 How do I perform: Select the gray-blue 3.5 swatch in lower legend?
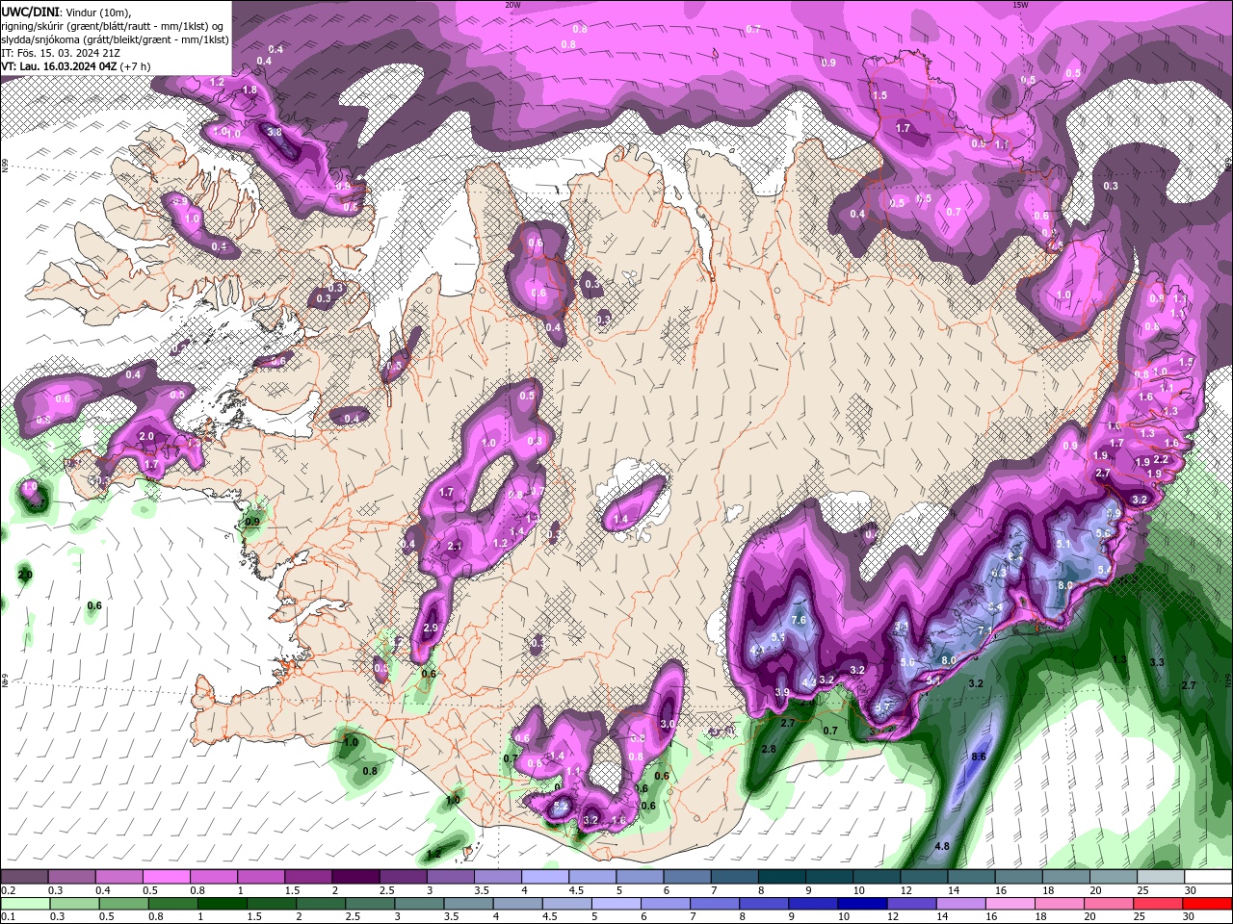469,904
